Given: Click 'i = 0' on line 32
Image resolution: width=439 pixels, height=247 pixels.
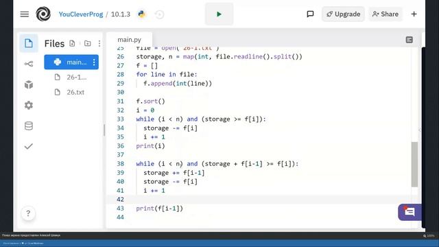Looking at the screenshot, I should click(x=145, y=110).
